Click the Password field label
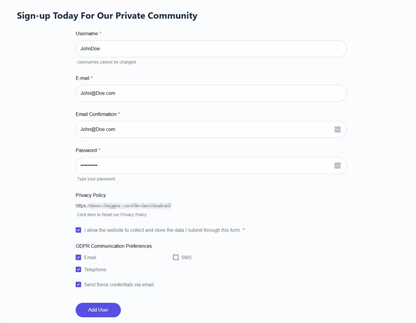 point(86,150)
